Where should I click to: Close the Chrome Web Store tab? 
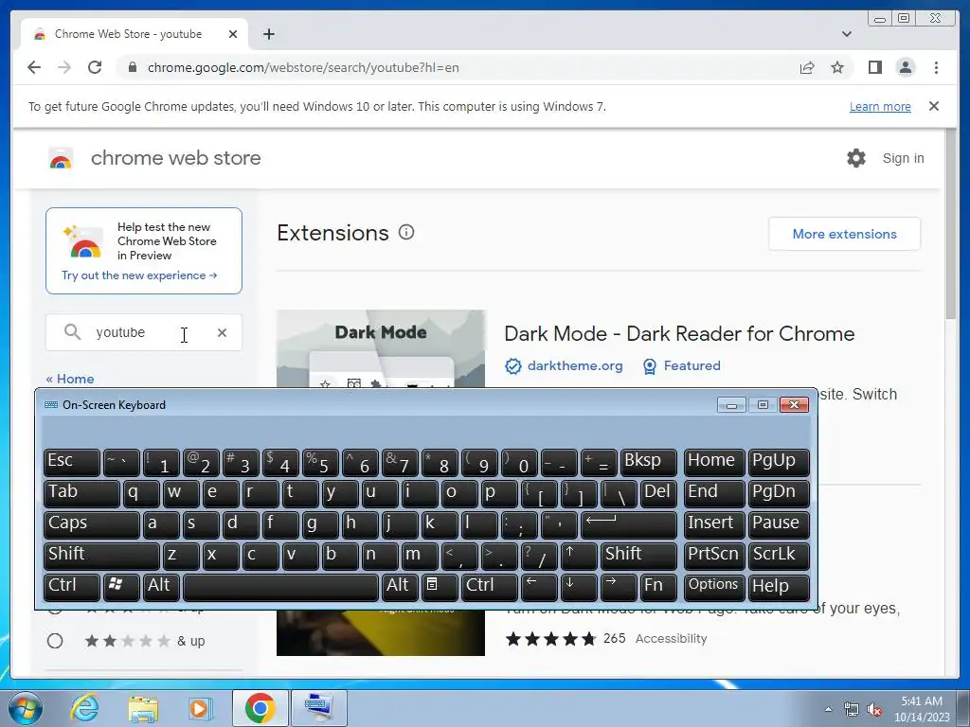[x=233, y=34]
